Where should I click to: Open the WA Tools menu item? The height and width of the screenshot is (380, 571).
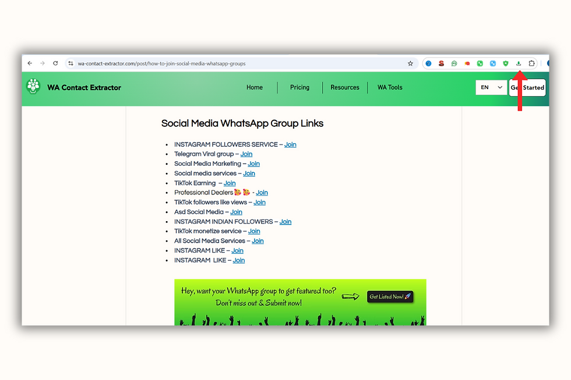390,87
